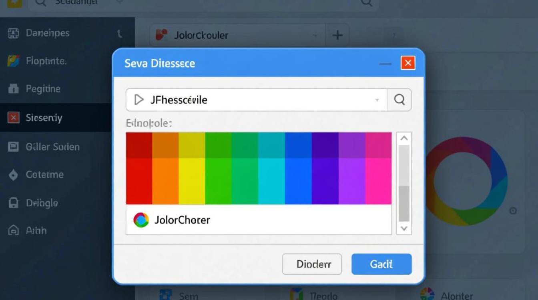Image resolution: width=538 pixels, height=300 pixels.
Task: Open the Pegitine sidebar item
Action: [x=43, y=89]
